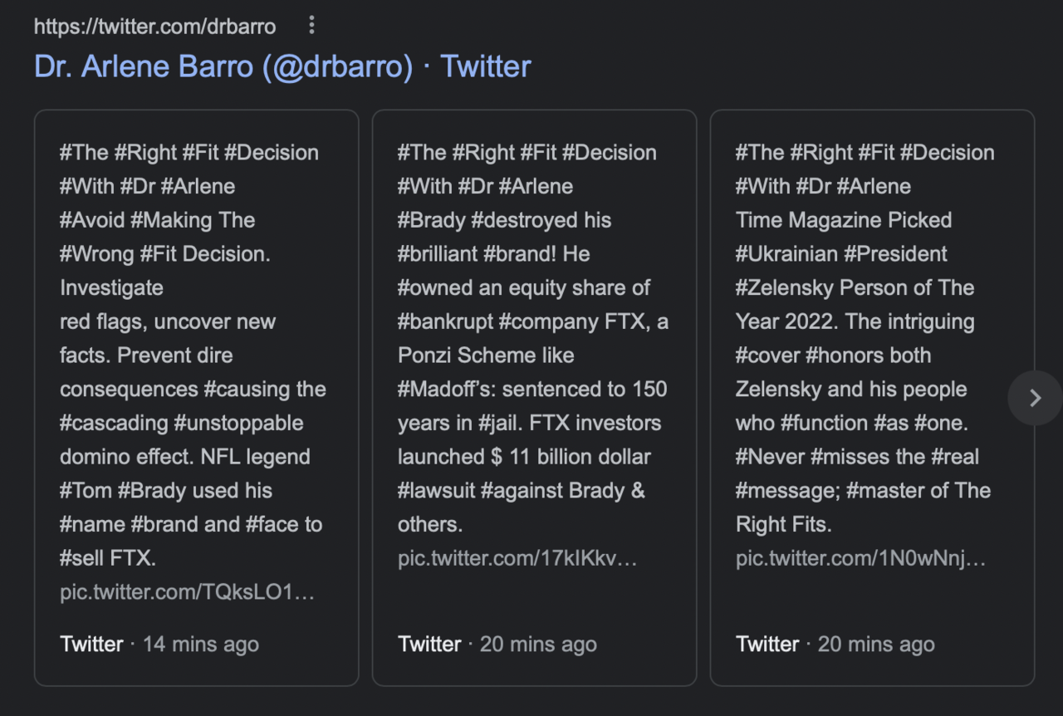The width and height of the screenshot is (1063, 716).
Task: Click the 'Time Magazine Picked' line in the third tweet
Action: click(x=844, y=220)
